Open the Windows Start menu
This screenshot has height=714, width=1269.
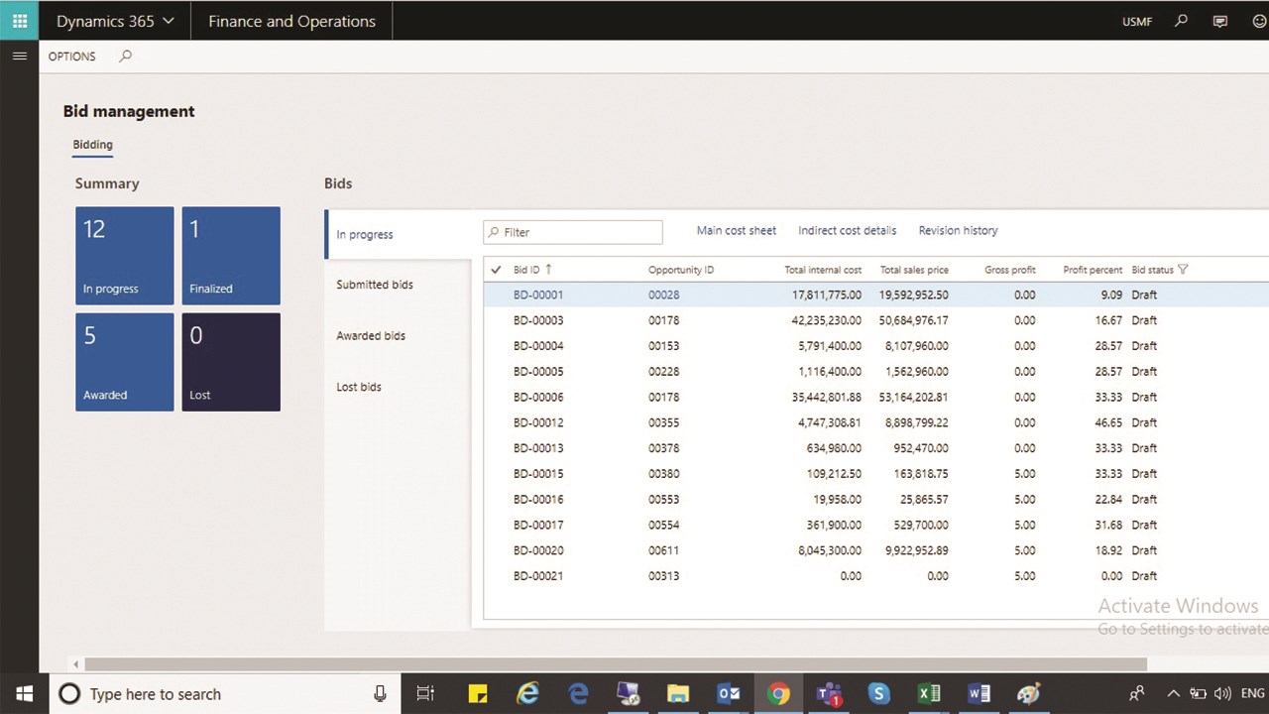pos(24,694)
